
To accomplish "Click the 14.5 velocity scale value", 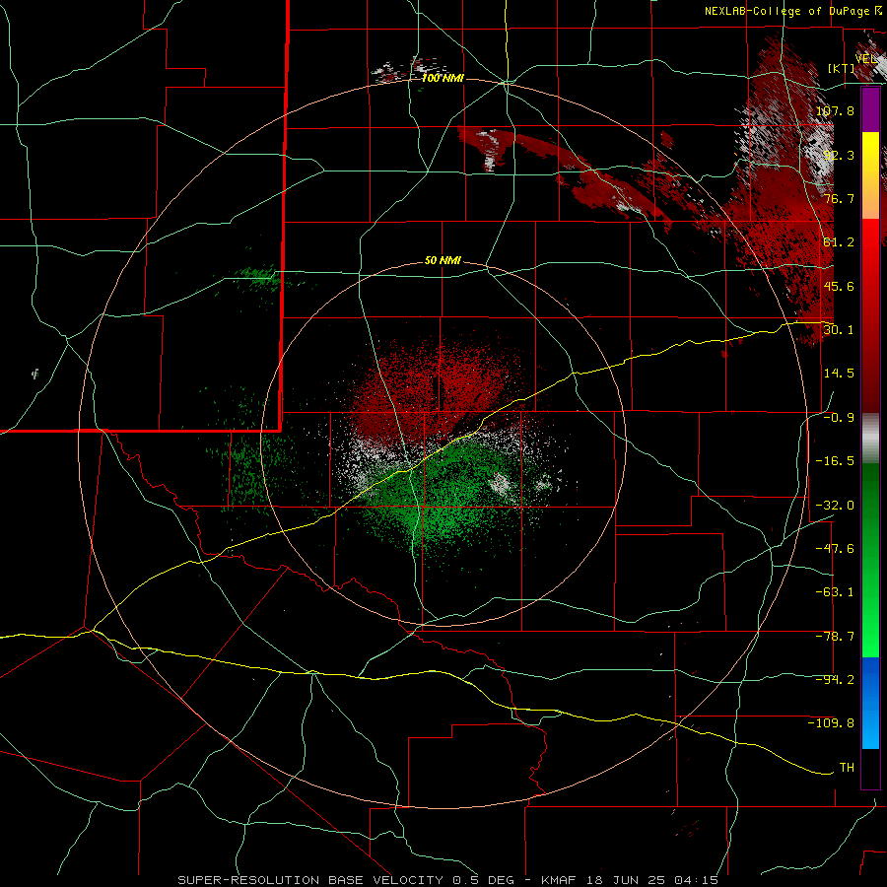I will pos(839,374).
